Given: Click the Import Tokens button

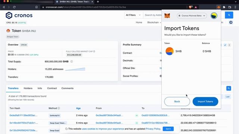Looking at the screenshot, I should [x=205, y=102].
